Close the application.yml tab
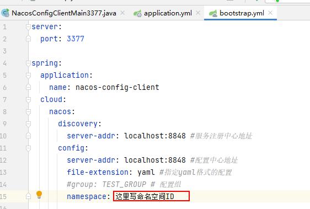Viewport: 310px width, 209px height. point(198,13)
